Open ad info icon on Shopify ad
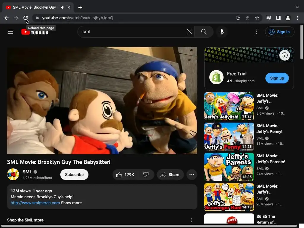This screenshot has width=304, height=228. click(x=284, y=55)
